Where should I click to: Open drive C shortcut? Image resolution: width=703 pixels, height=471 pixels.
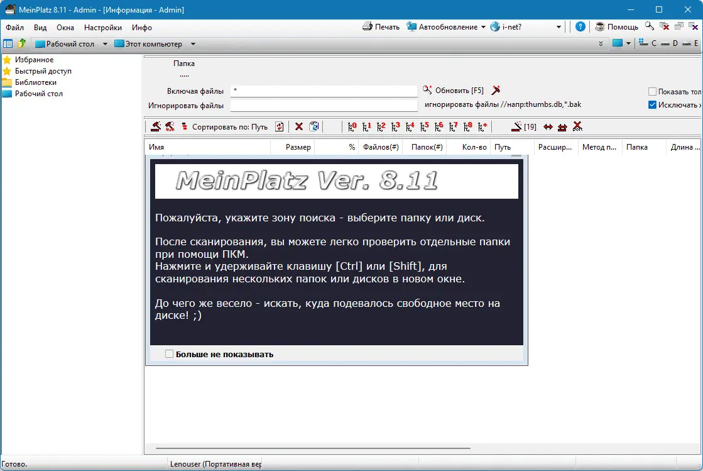click(648, 43)
